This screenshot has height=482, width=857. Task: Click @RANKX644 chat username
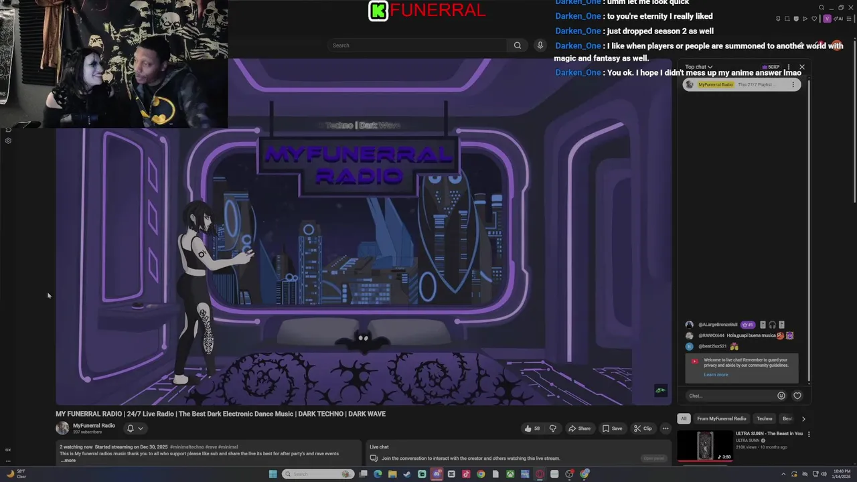[711, 335]
